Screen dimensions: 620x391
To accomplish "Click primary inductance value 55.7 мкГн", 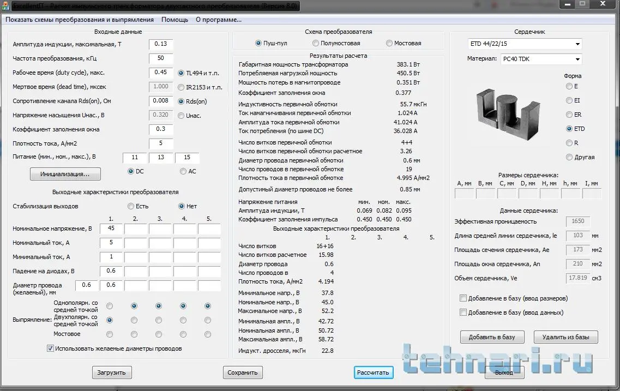I will (413, 104).
